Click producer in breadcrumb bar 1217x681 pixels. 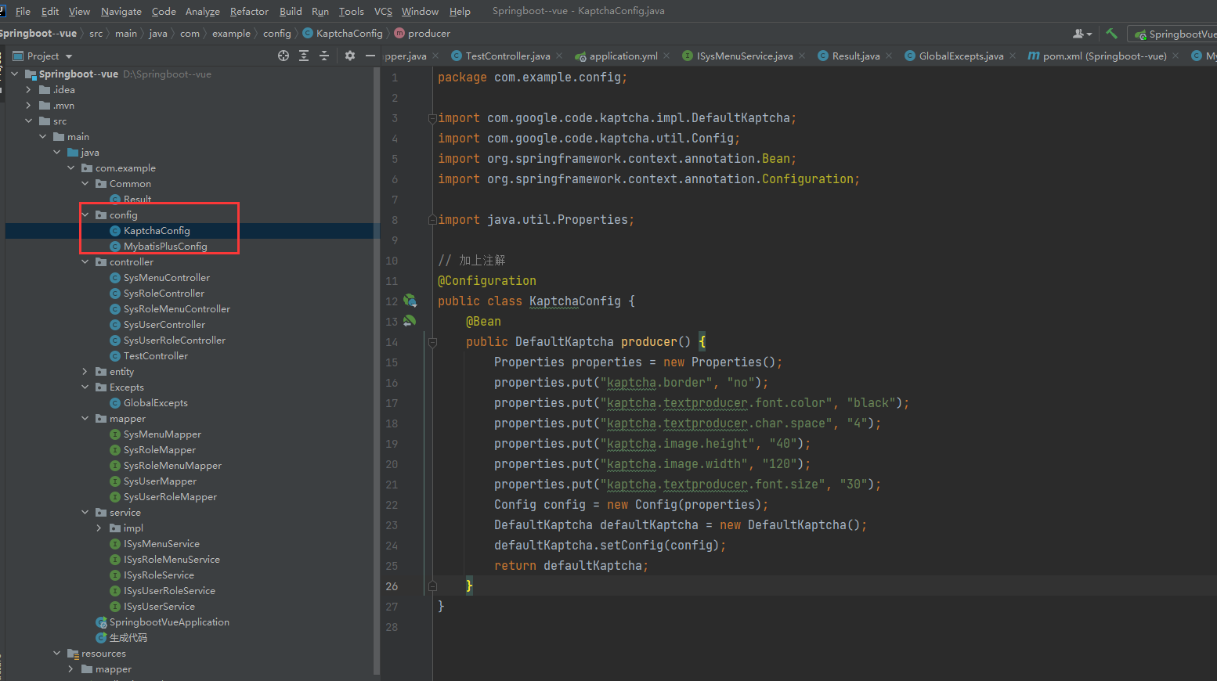[423, 33]
